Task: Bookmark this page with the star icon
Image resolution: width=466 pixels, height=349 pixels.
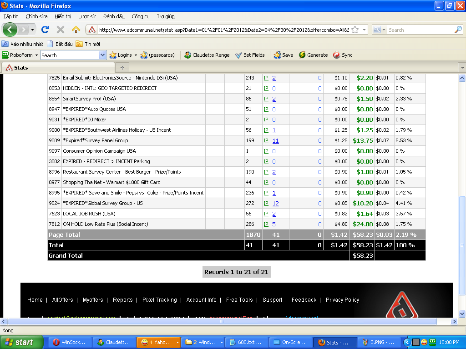Action: click(355, 30)
